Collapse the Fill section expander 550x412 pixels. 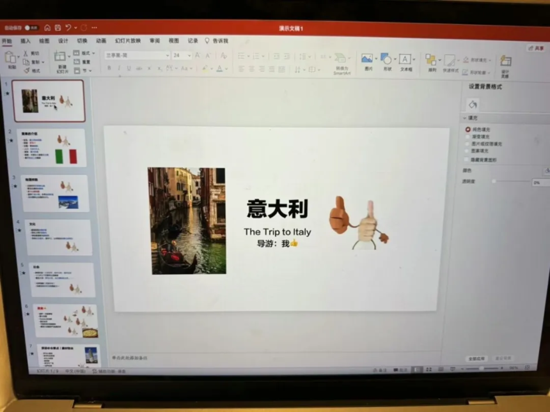click(x=465, y=118)
